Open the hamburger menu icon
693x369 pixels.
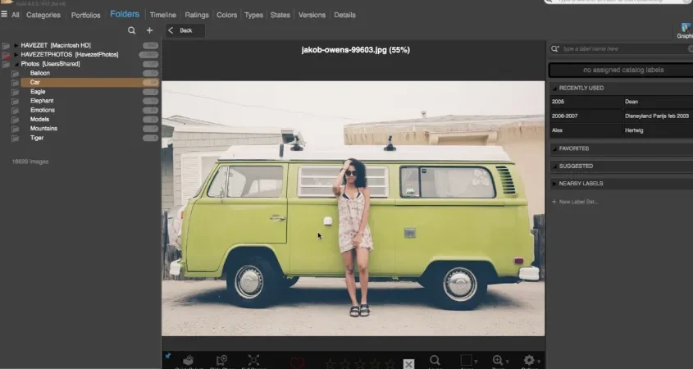(x=4, y=14)
